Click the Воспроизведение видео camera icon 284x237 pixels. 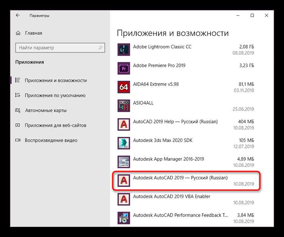18,140
